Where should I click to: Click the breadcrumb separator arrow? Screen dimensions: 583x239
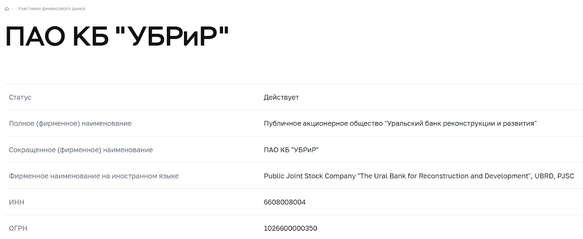pos(13,9)
